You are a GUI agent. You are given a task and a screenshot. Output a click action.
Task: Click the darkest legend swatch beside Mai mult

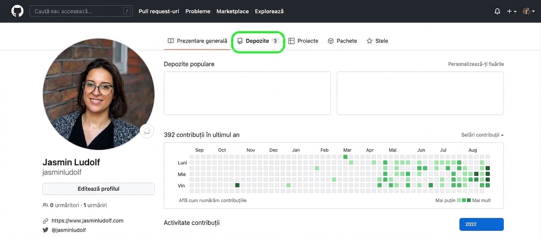pos(469,200)
